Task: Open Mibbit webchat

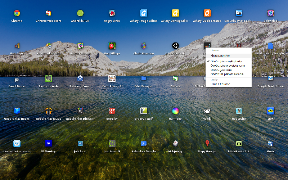Action: pyautogui.click(x=239, y=144)
